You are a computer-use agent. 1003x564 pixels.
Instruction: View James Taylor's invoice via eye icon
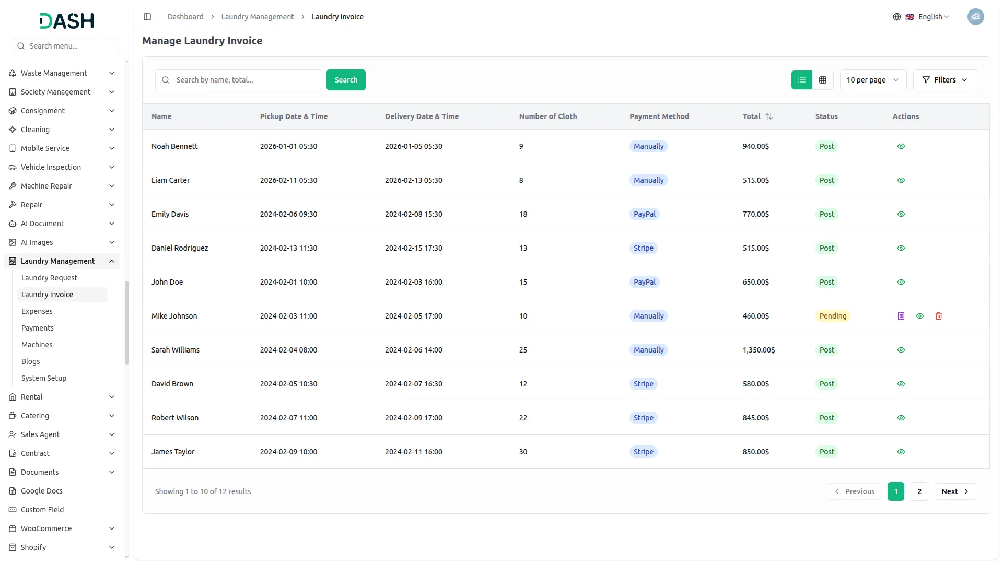901,451
